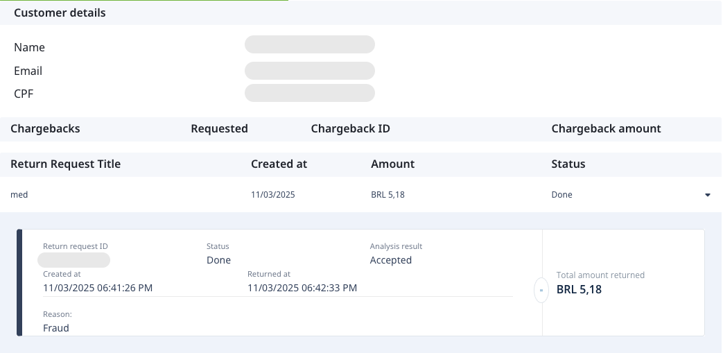Viewport: 723px width, 353px height.
Task: Click the Chargebacks column header
Action: (45, 129)
